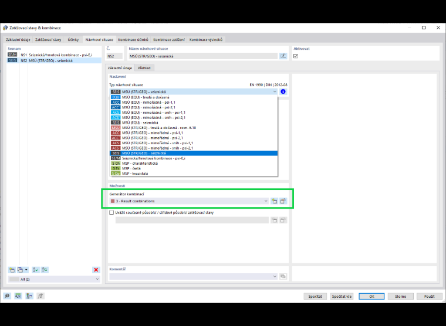This screenshot has height=326, width=446.
Task: Choose MSÚ (STR/GEO) - mimořádná - sníh - psi-2,1
Action: [194, 148]
